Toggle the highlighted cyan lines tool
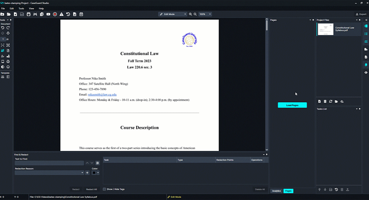 3,51
